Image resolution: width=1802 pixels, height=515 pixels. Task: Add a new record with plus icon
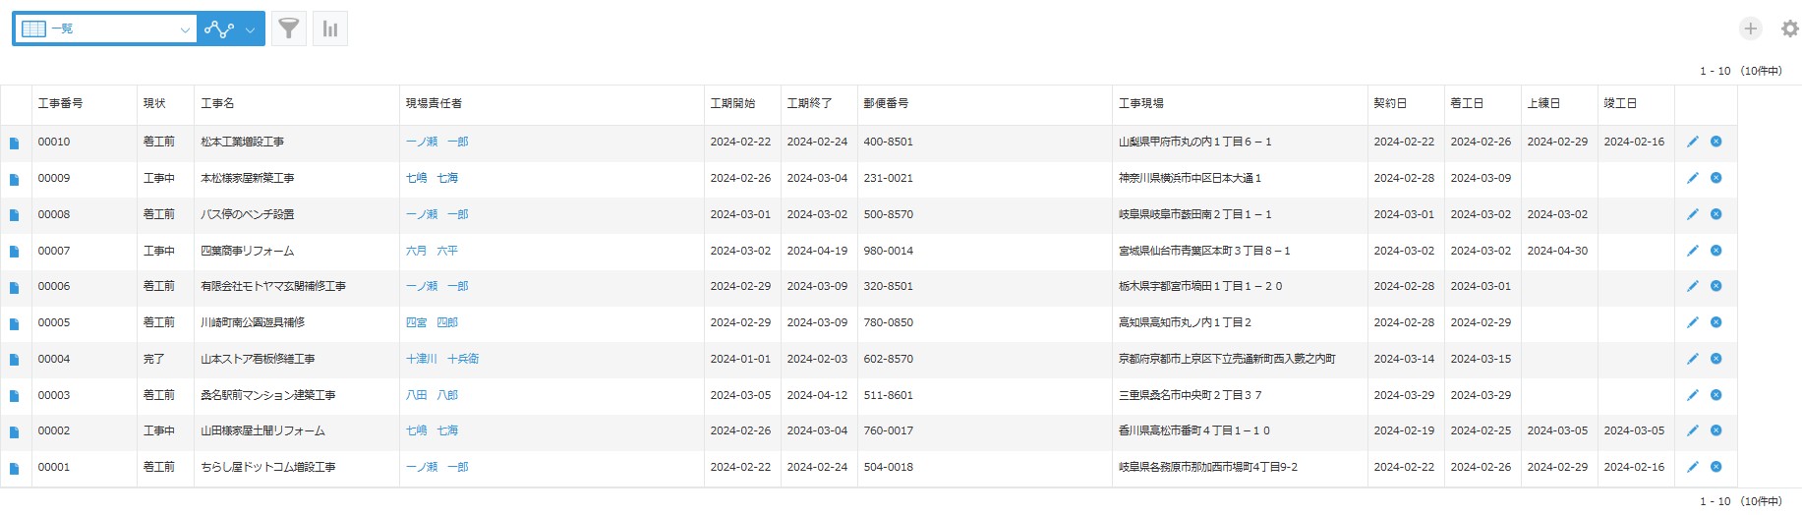1750,29
